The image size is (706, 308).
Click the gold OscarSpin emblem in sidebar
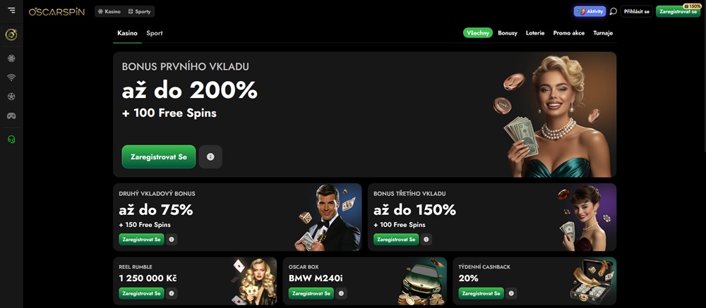(11, 35)
